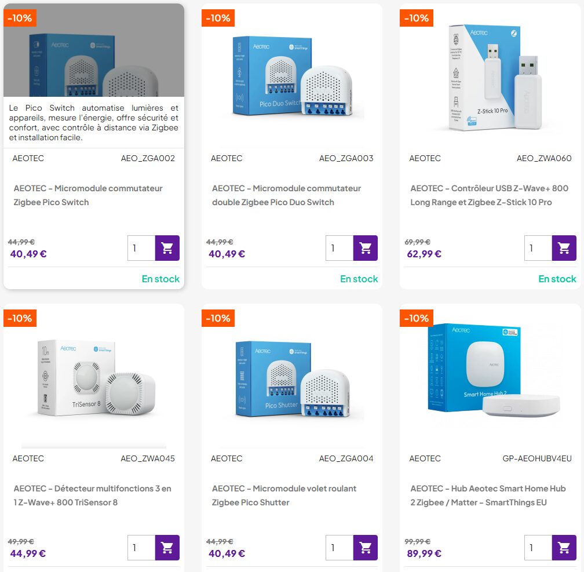Screen dimensions: 584x572
Task: Click the TriSensor 8 product image
Action: [93, 378]
